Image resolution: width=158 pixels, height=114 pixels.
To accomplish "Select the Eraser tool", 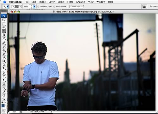I will coord(4,57).
